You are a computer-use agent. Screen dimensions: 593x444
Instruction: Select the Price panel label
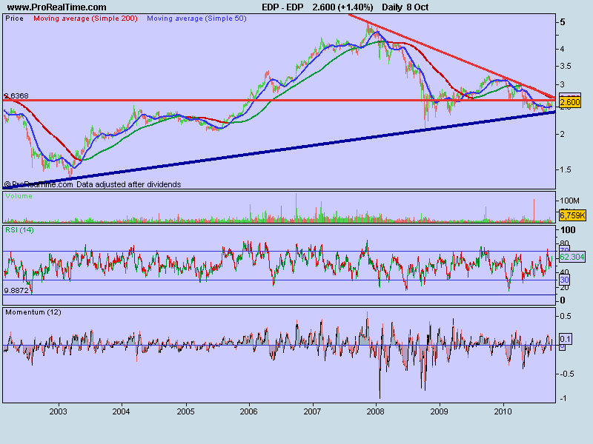click(x=14, y=18)
